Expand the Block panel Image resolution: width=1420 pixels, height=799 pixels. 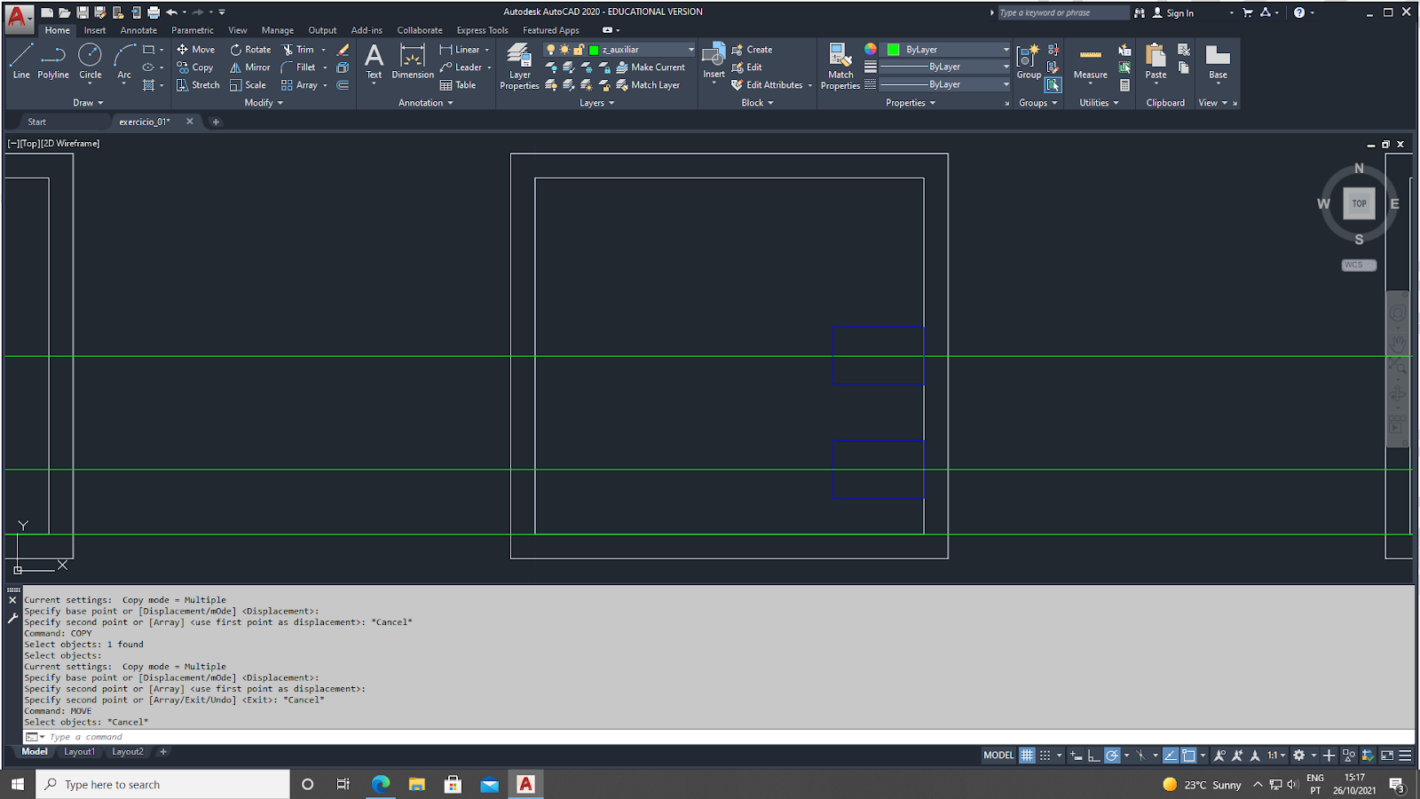click(758, 103)
